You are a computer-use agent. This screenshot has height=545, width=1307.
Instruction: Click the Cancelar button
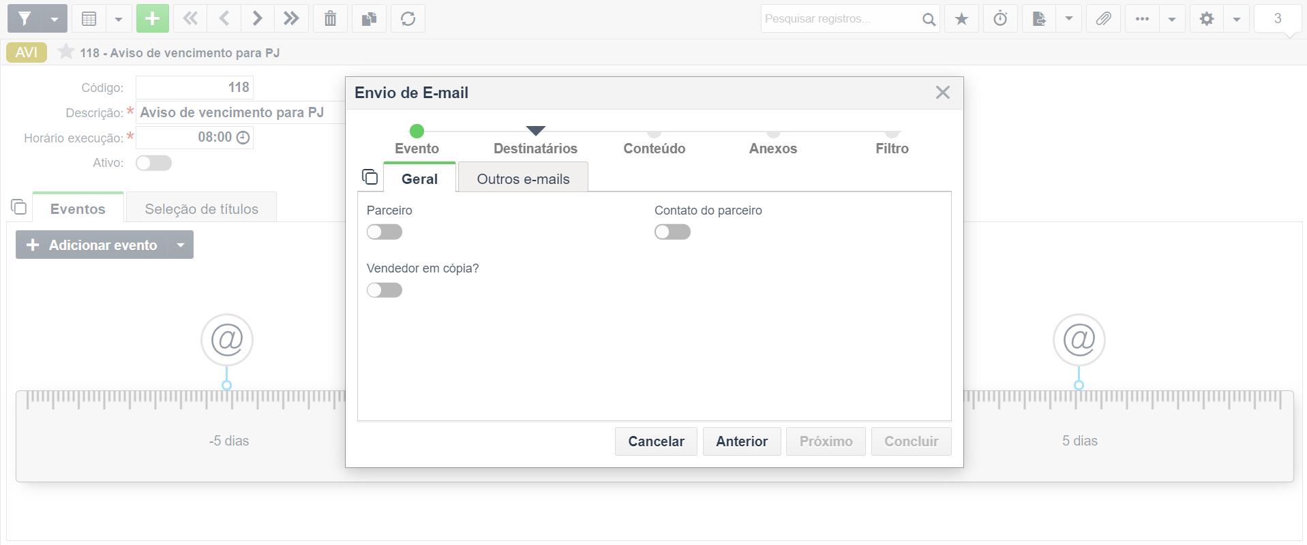coord(656,441)
